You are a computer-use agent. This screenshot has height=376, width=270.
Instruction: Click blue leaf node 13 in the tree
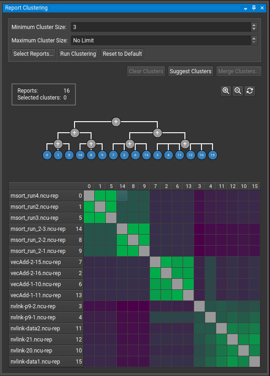146,155
